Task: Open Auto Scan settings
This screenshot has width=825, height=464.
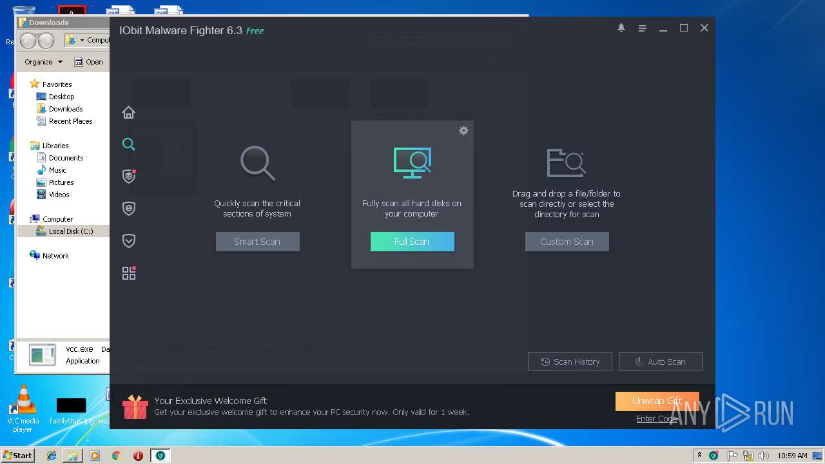Action: coord(661,362)
